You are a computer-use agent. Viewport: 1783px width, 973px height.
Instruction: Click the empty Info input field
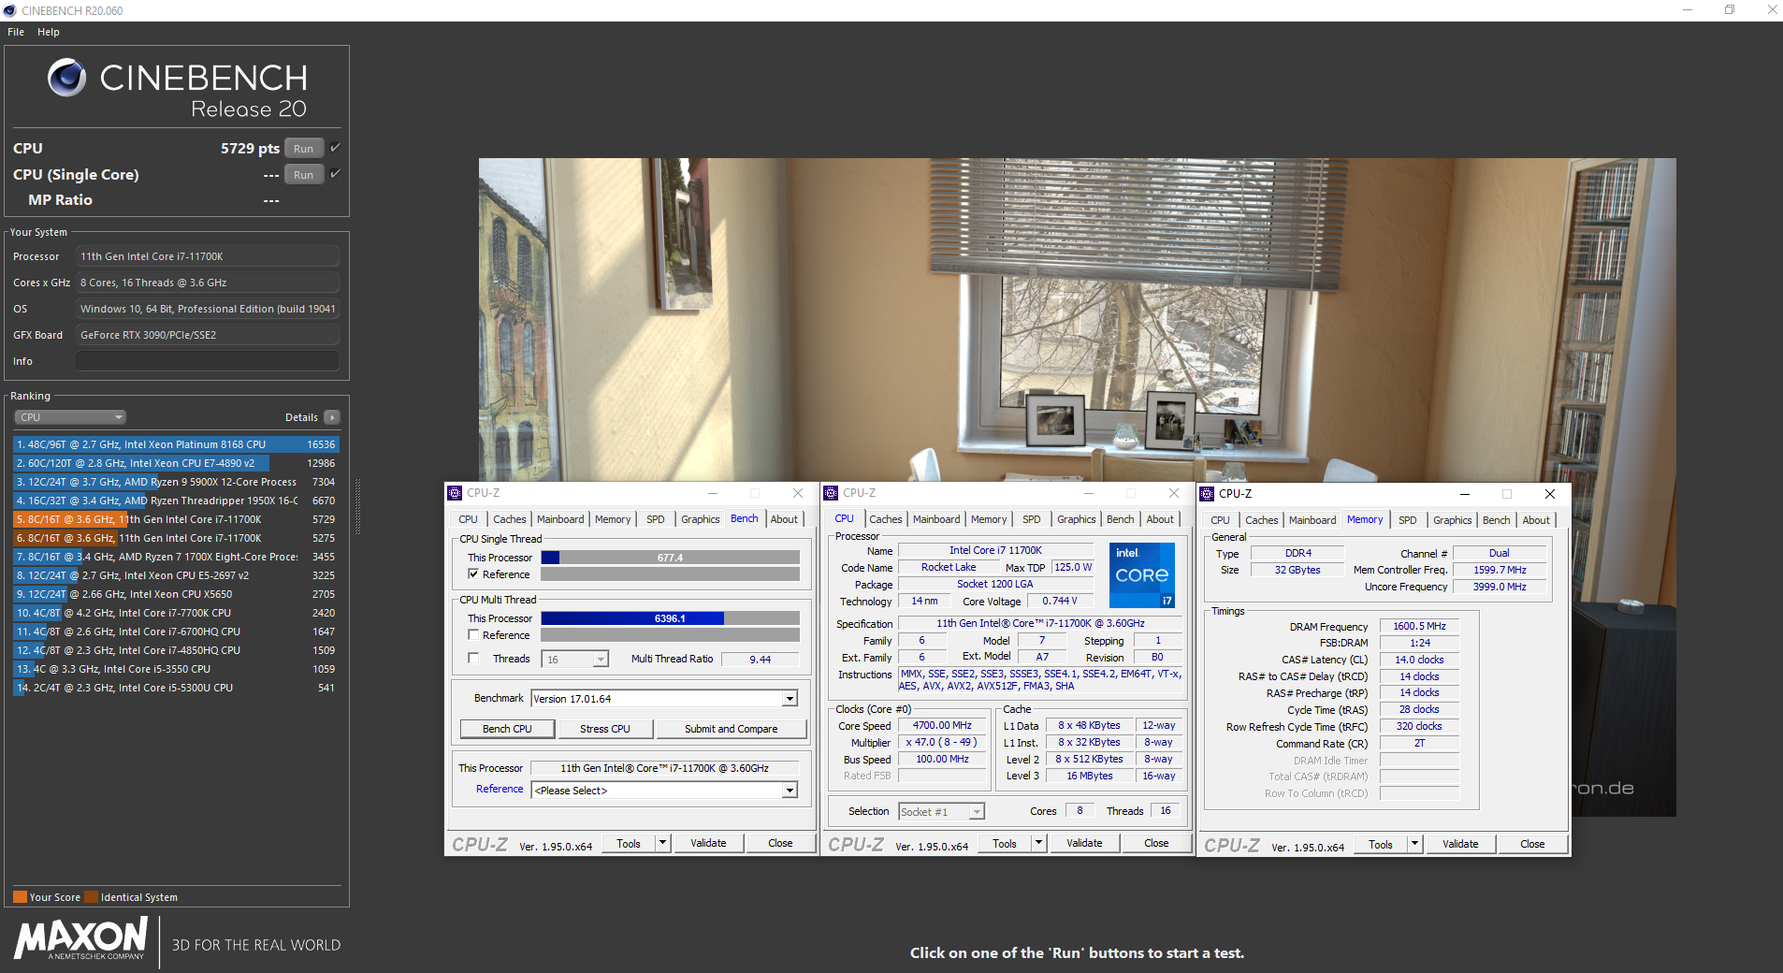pos(208,361)
